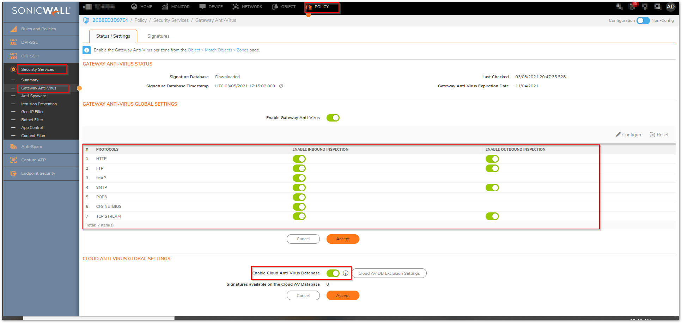Toggle CFS NETBIOS inbound inspection
The image size is (682, 323).
click(299, 207)
